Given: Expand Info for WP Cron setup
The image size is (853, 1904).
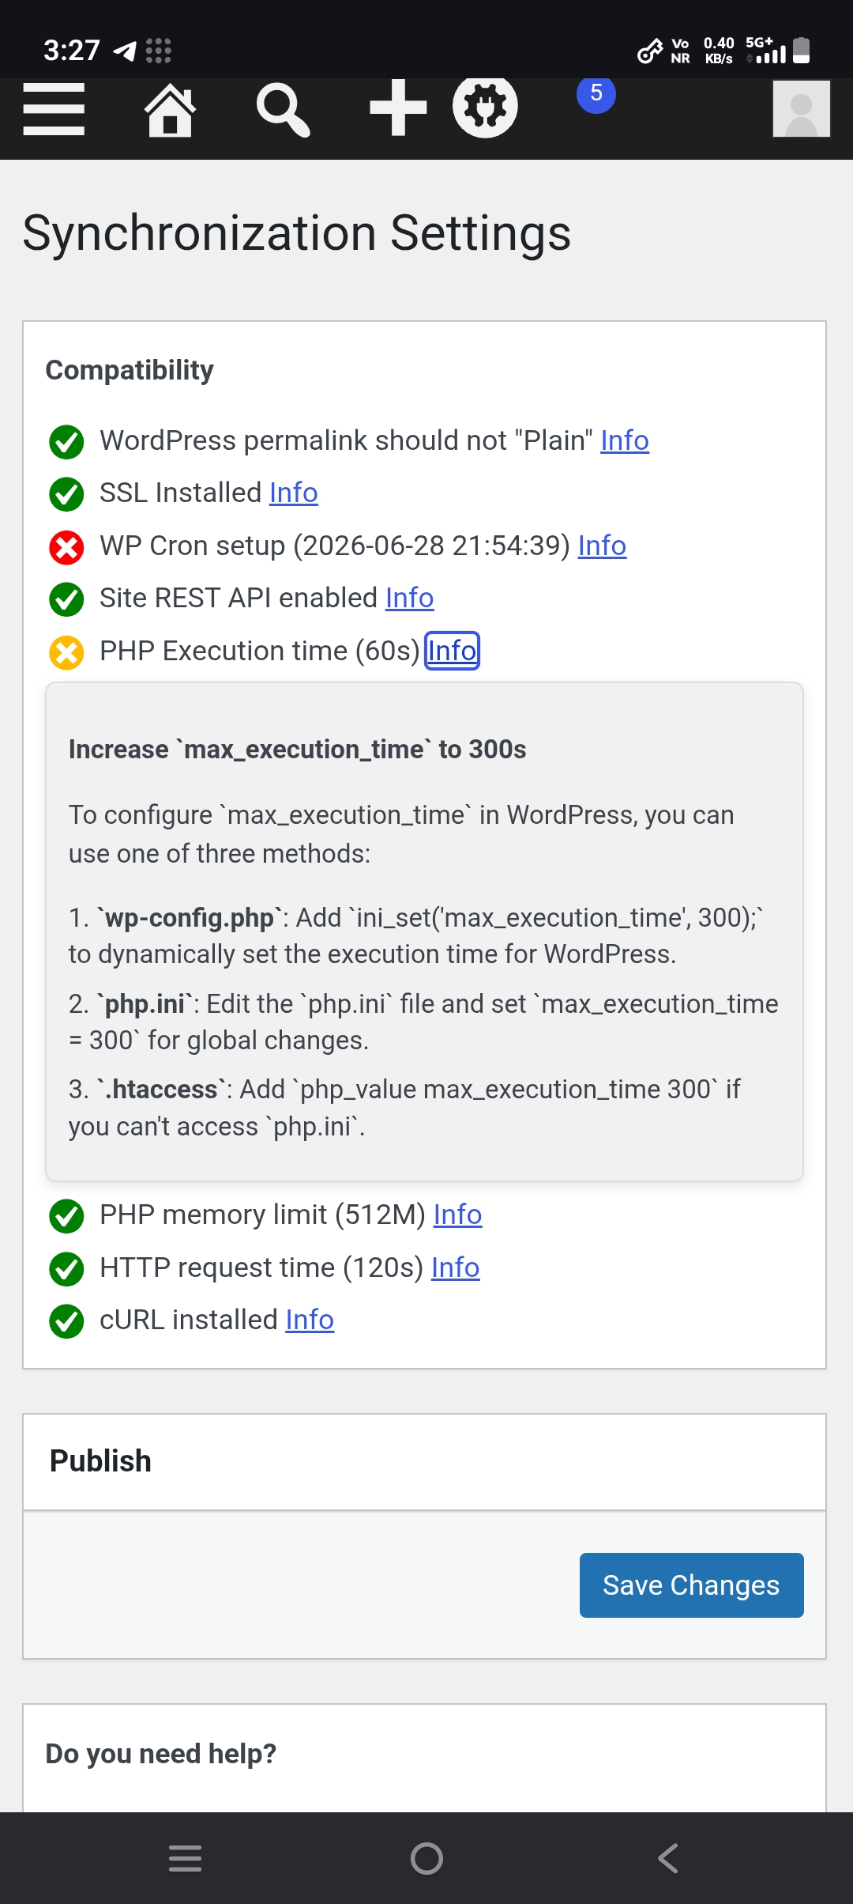Looking at the screenshot, I should click(602, 546).
